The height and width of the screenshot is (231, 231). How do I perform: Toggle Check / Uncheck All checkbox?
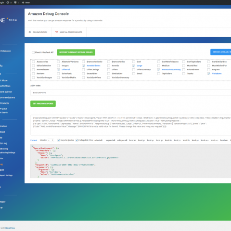(x=33, y=52)
